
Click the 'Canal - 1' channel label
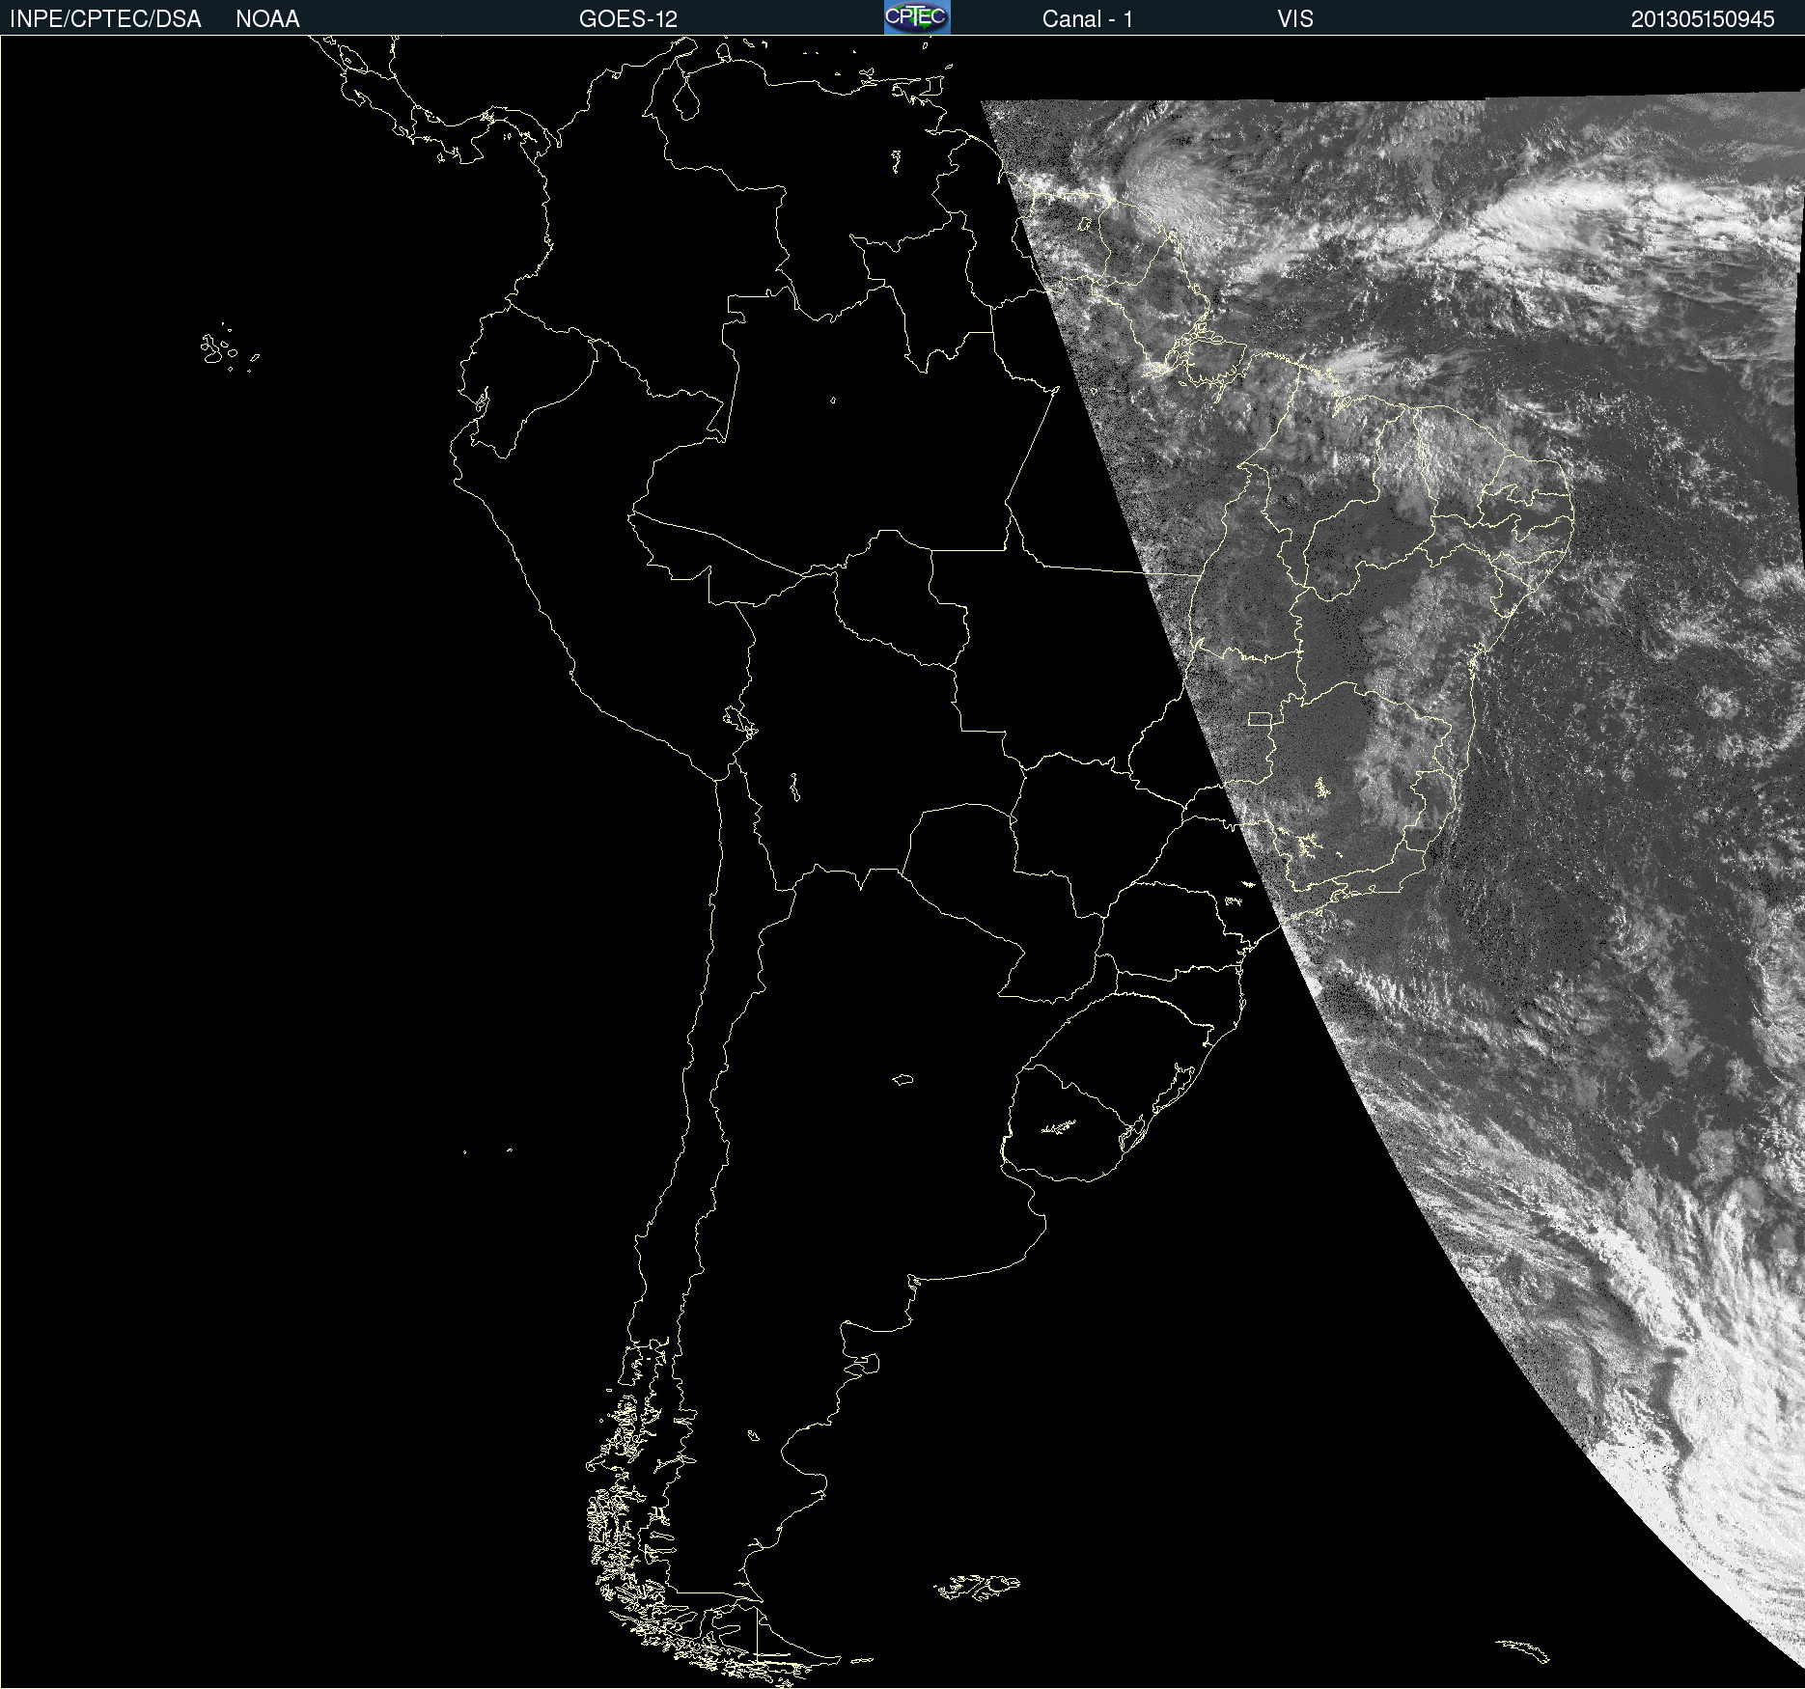1087,19
